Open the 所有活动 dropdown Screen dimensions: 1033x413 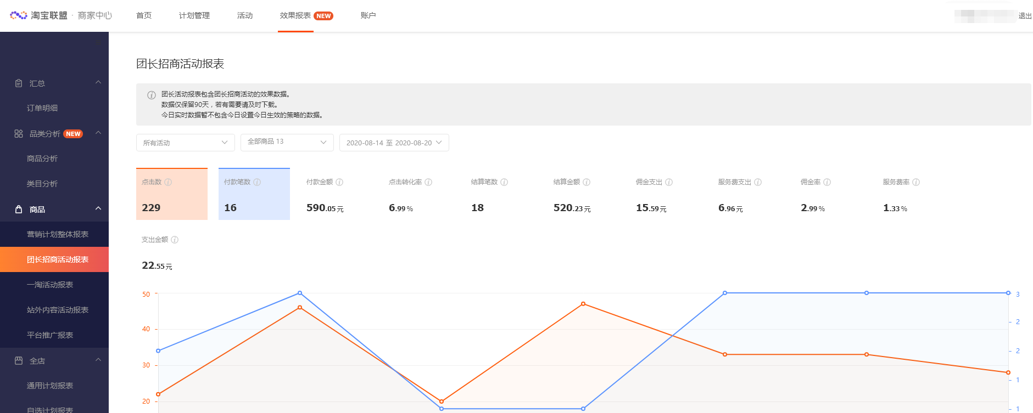click(185, 143)
